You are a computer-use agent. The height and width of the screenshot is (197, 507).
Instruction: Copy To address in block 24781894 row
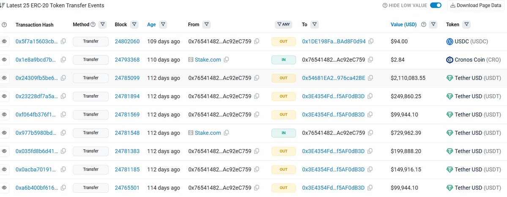point(370,96)
